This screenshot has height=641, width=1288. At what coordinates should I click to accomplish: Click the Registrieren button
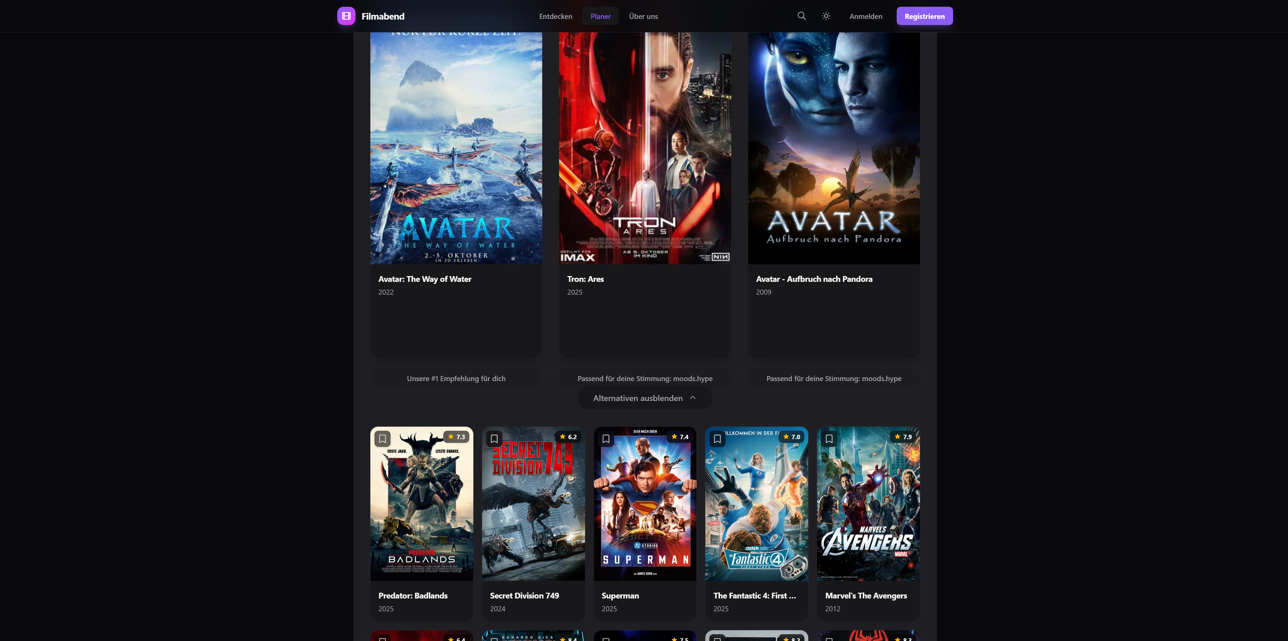[x=924, y=16]
